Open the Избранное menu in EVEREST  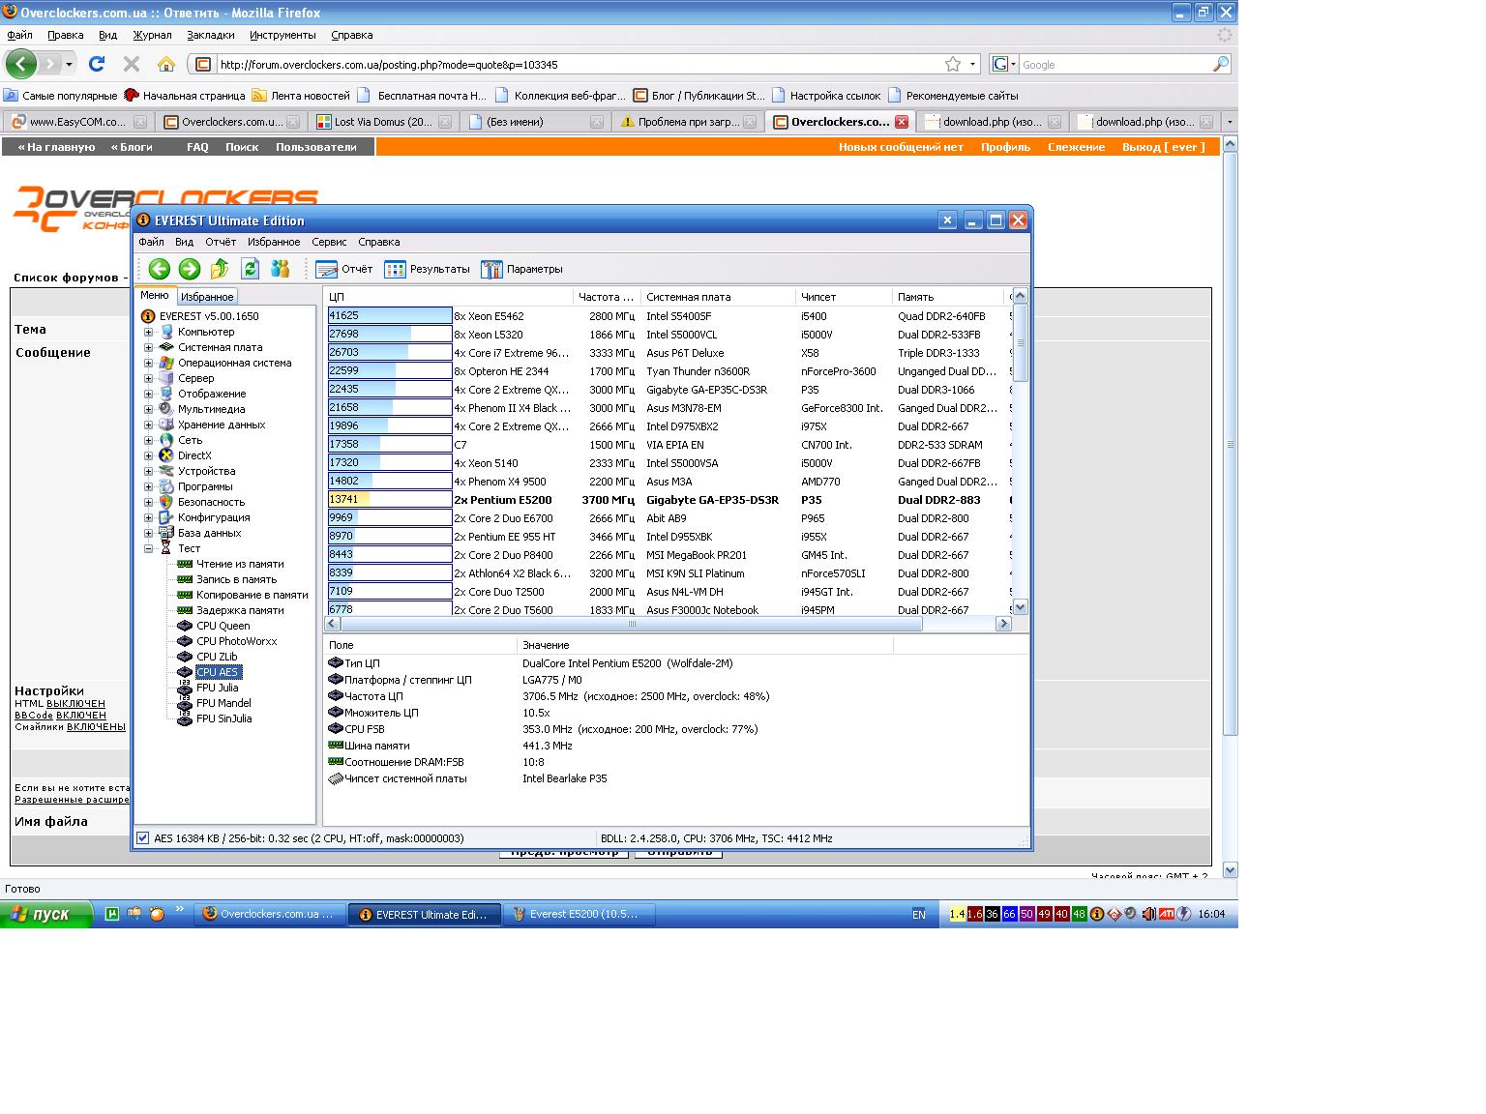[274, 242]
